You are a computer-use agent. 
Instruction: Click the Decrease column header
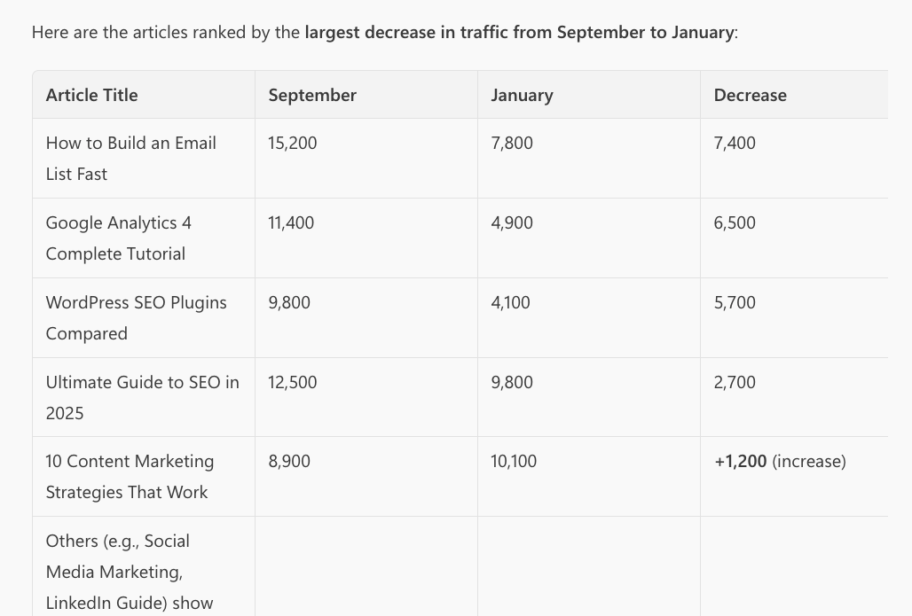pos(750,96)
